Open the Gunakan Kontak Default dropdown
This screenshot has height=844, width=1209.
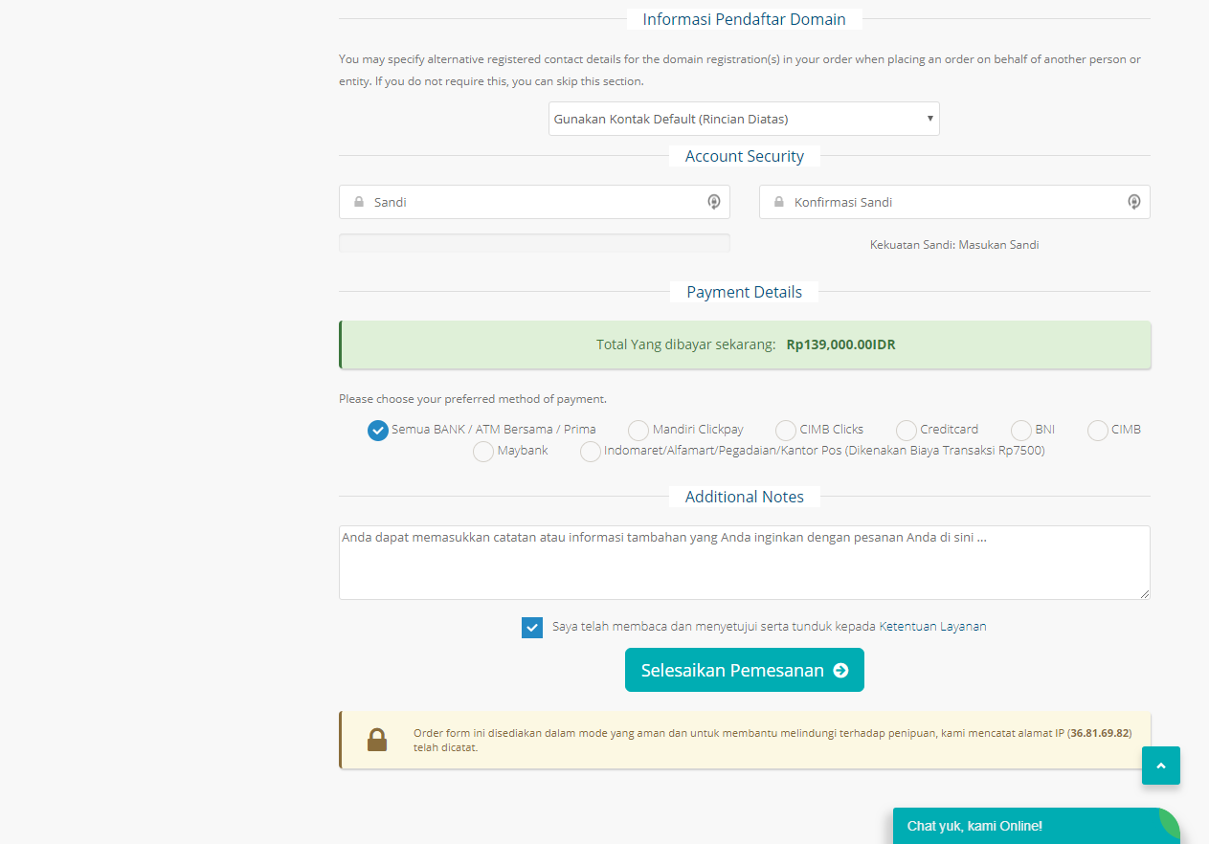[x=744, y=120]
